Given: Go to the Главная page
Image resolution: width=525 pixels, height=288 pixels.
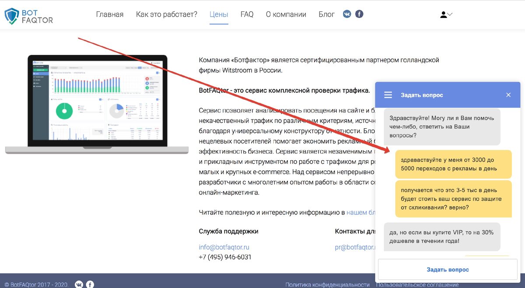Looking at the screenshot, I should (110, 14).
